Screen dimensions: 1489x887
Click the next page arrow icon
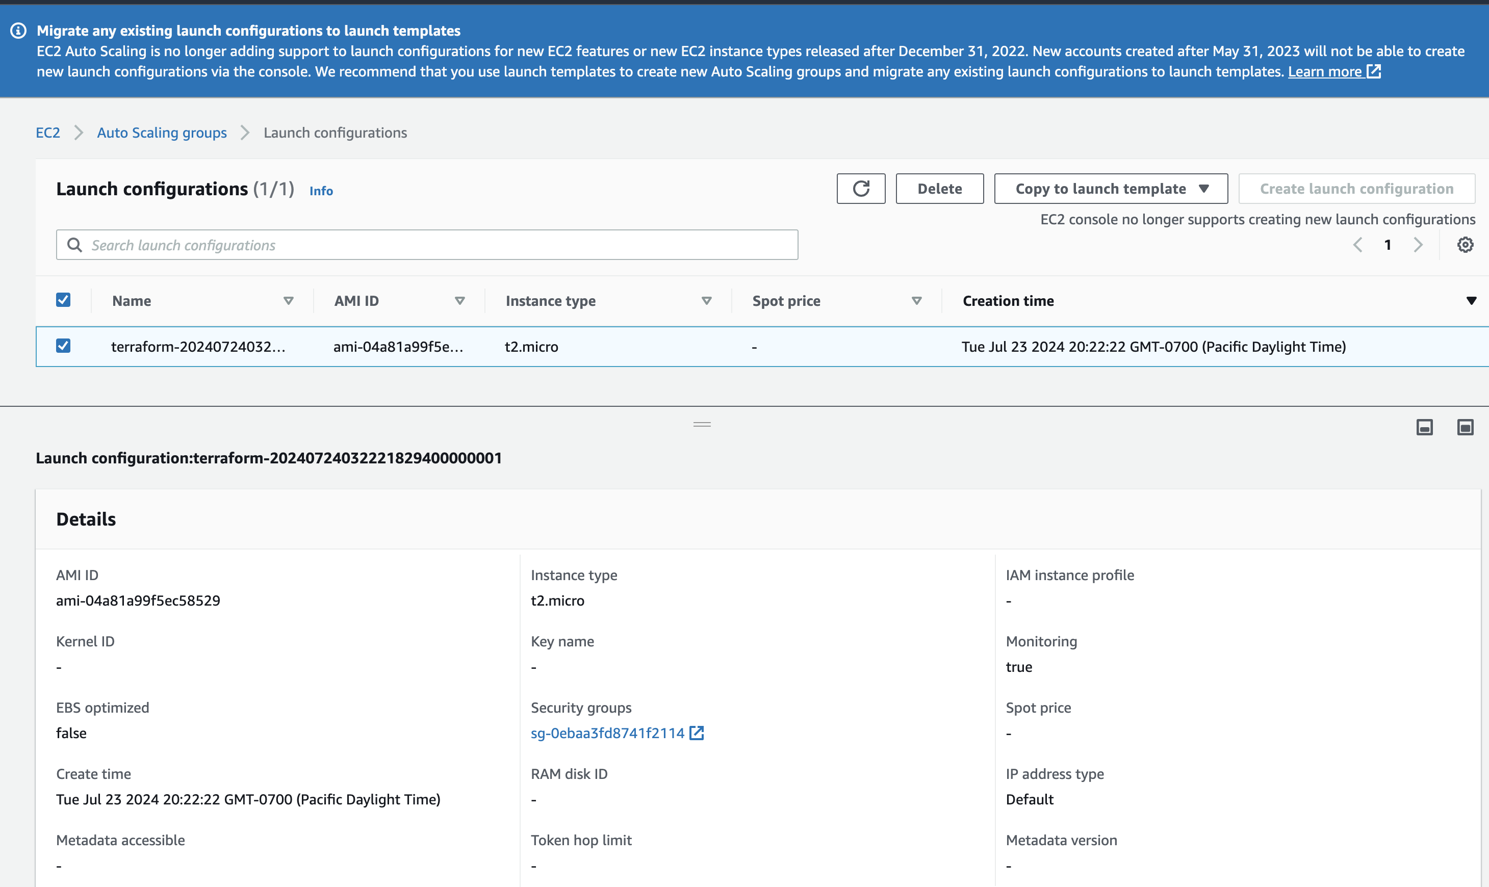pos(1418,245)
